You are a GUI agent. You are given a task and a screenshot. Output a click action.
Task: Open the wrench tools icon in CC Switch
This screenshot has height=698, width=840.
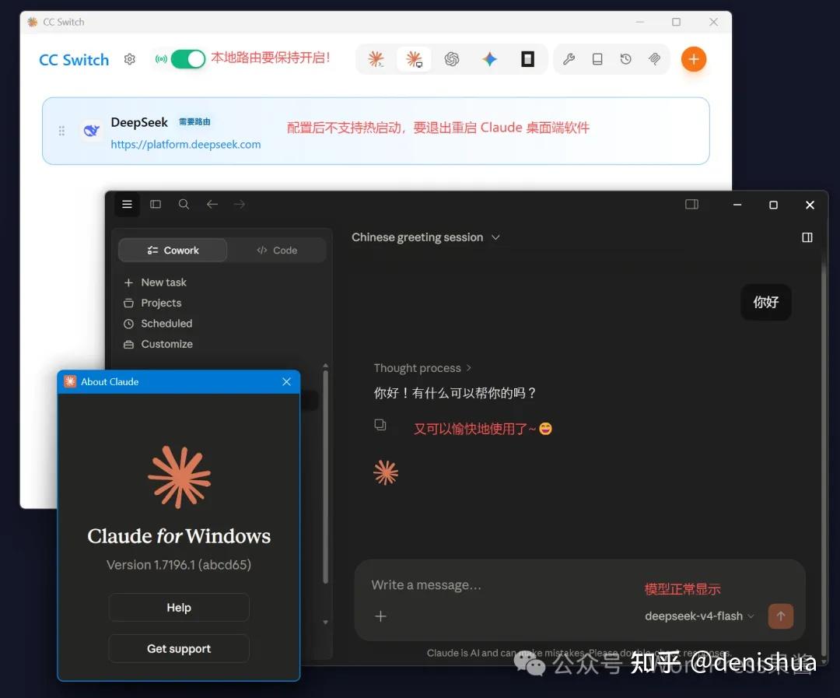(569, 59)
